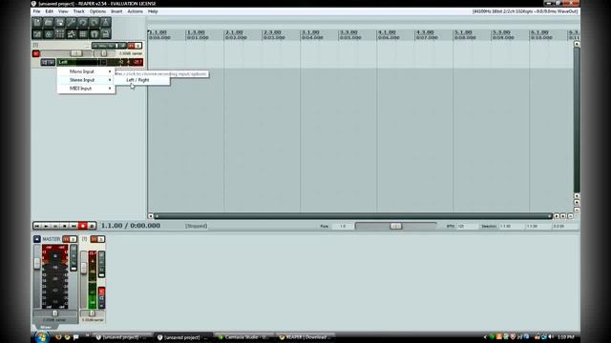Adjust track 1 pan slider

tap(104, 53)
